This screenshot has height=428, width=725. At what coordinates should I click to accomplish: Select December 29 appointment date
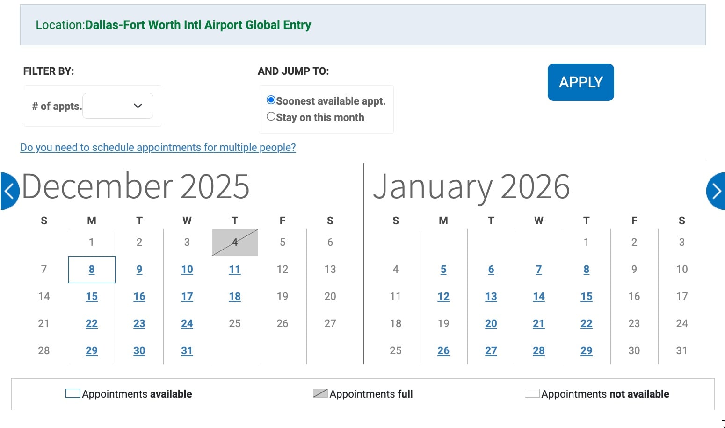92,350
